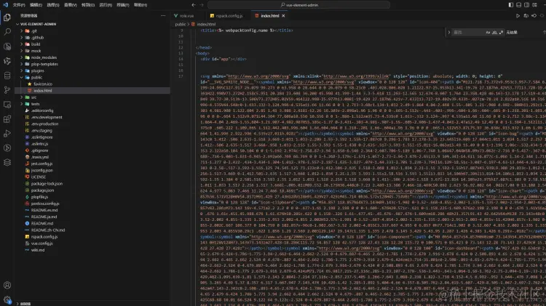The image size is (546, 306).
Task: Expand the .git folder
Action: click(92, 31)
